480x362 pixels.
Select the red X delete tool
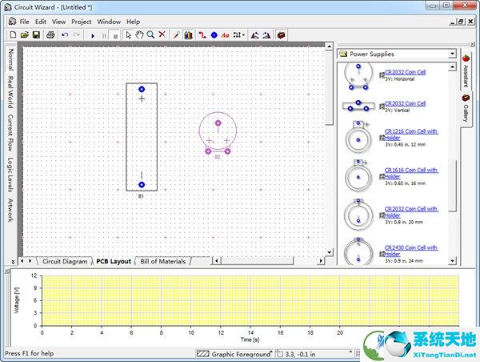coord(162,34)
